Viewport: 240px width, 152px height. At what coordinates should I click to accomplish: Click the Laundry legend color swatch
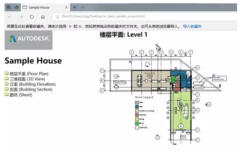click(137, 115)
